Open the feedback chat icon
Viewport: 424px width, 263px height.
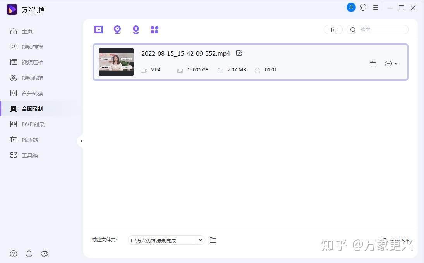coord(45,254)
